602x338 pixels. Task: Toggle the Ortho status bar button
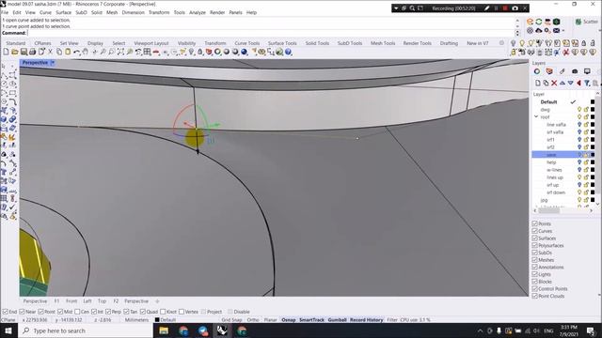(253, 319)
